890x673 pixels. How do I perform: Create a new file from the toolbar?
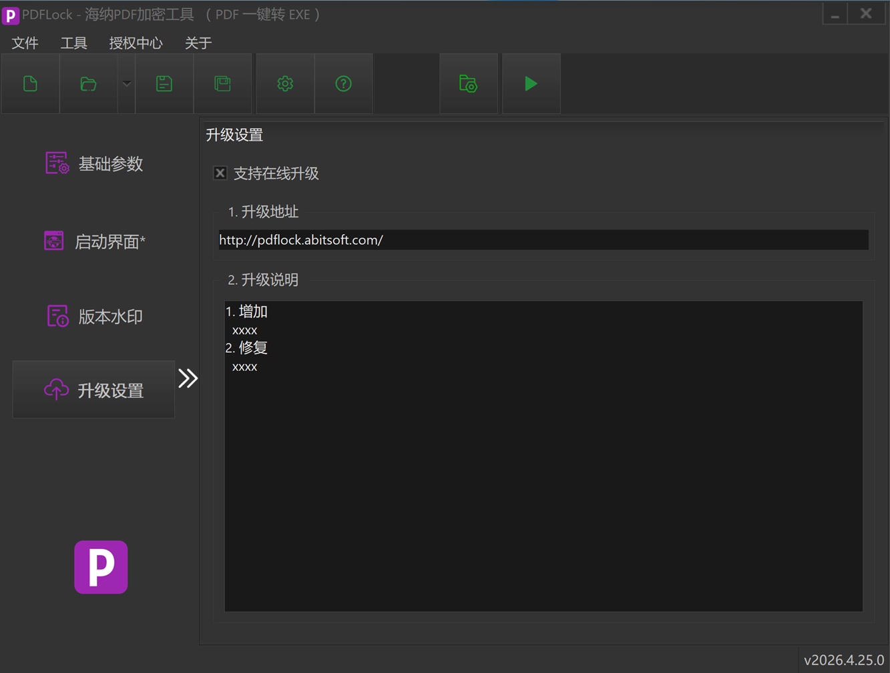coord(31,83)
